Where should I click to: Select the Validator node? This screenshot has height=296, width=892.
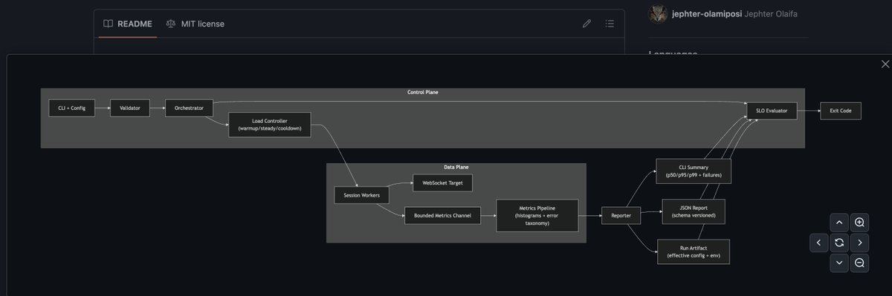130,108
